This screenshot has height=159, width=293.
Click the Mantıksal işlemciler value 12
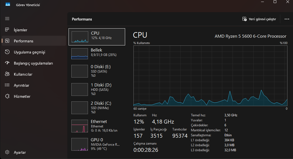click(x=226, y=130)
